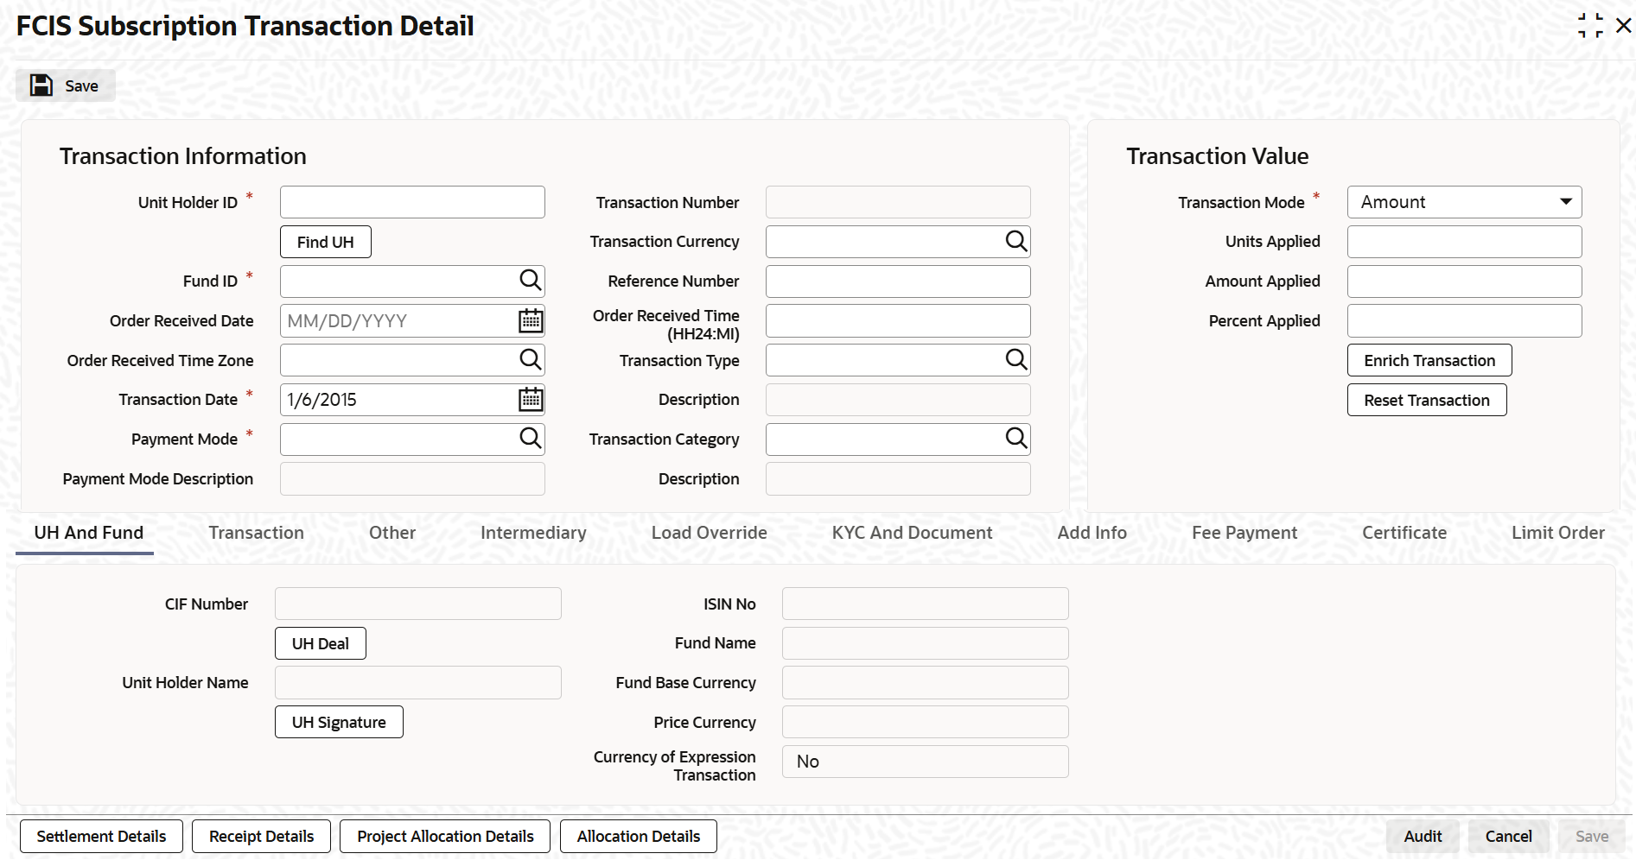Open Transaction Currency search lookup
The image size is (1636, 860).
coord(1016,241)
